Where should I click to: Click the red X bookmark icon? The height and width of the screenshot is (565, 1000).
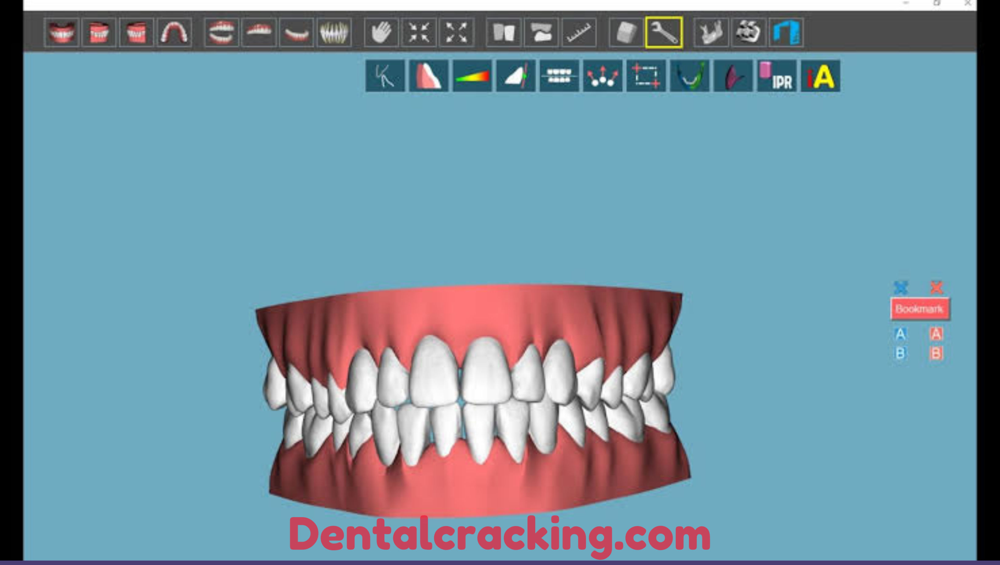(936, 288)
